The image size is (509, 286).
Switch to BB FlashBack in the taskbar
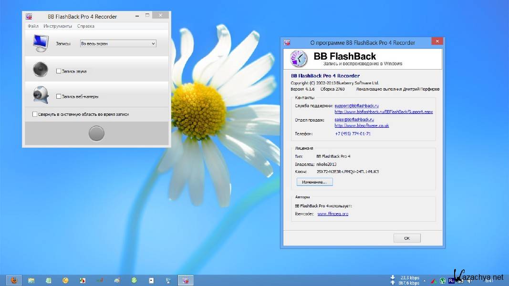[x=186, y=280]
